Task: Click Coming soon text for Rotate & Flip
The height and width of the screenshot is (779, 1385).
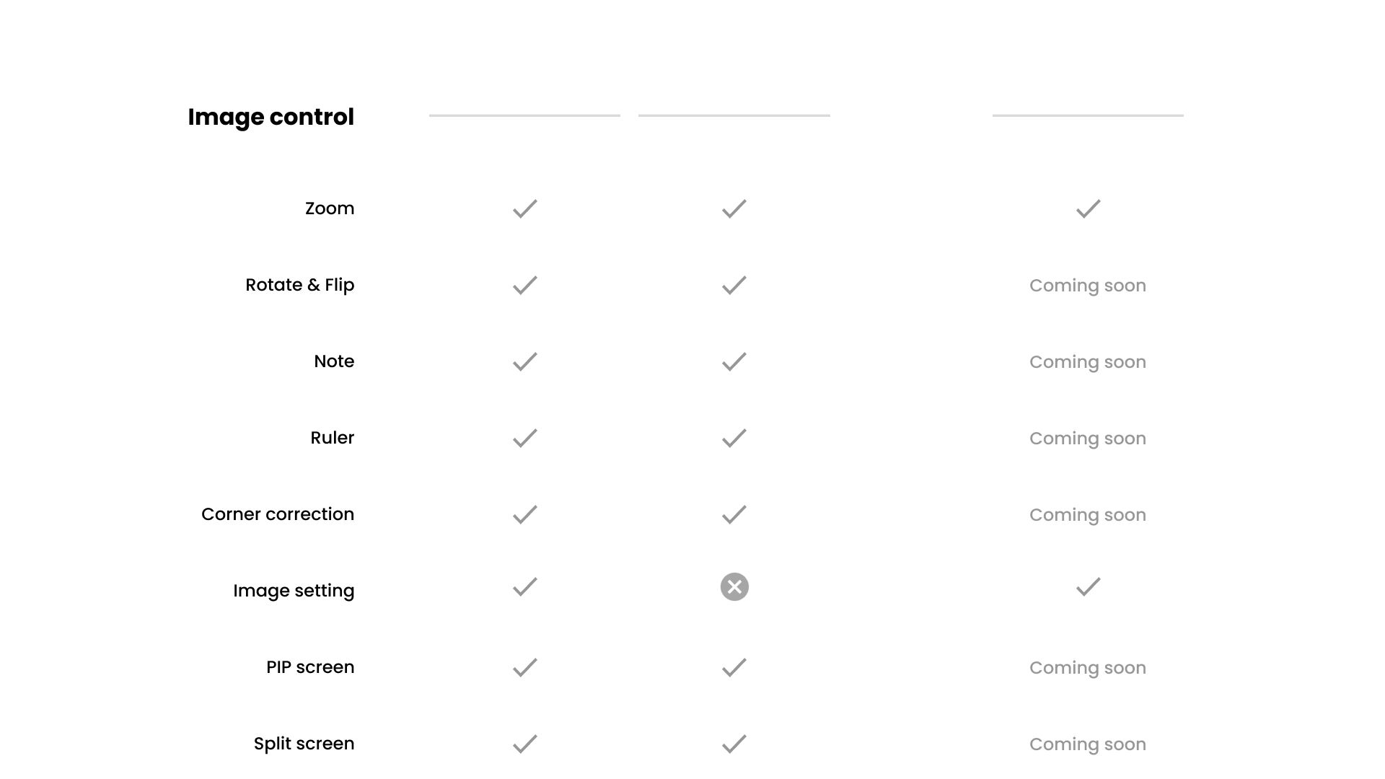Action: pos(1088,286)
